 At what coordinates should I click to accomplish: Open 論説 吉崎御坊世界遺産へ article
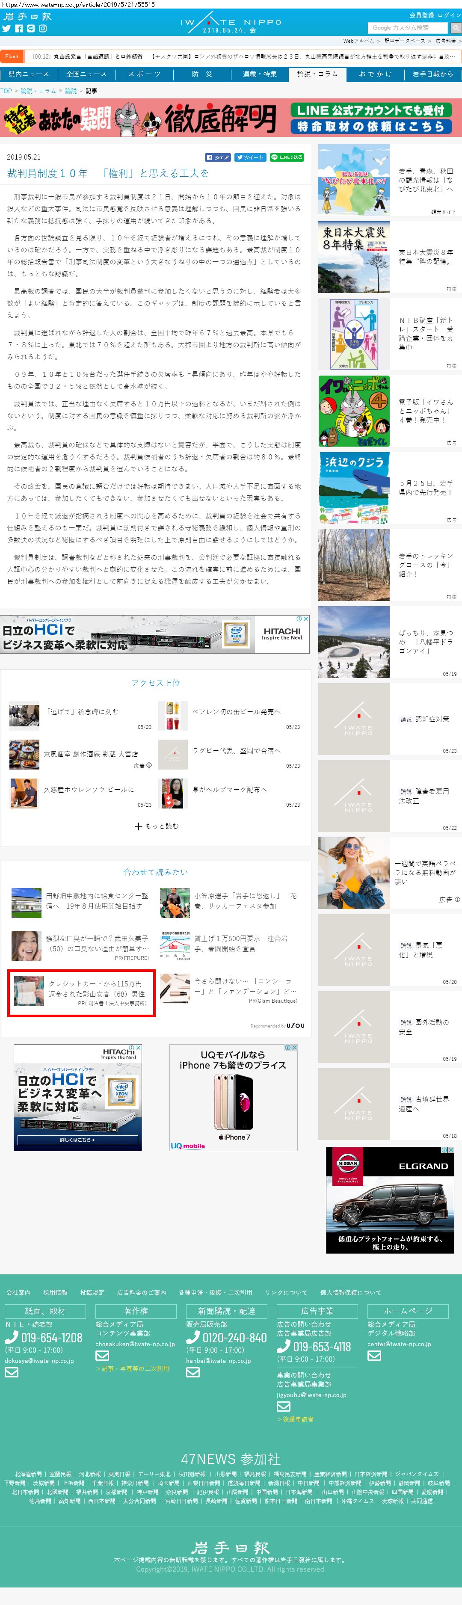(424, 1104)
